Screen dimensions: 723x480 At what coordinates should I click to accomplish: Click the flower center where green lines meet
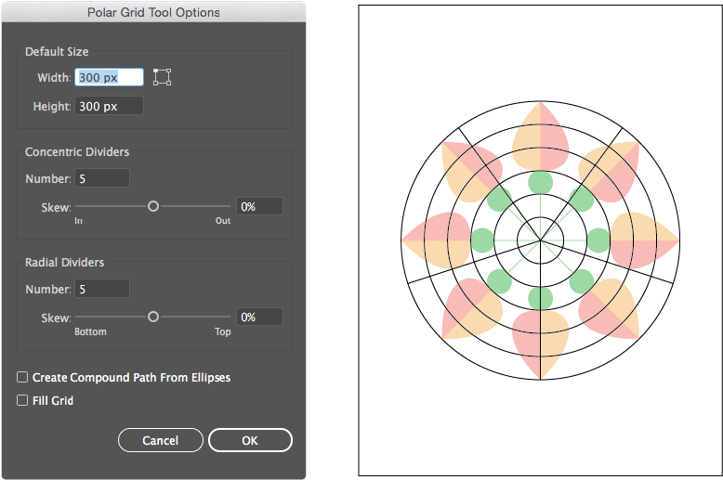coord(540,240)
